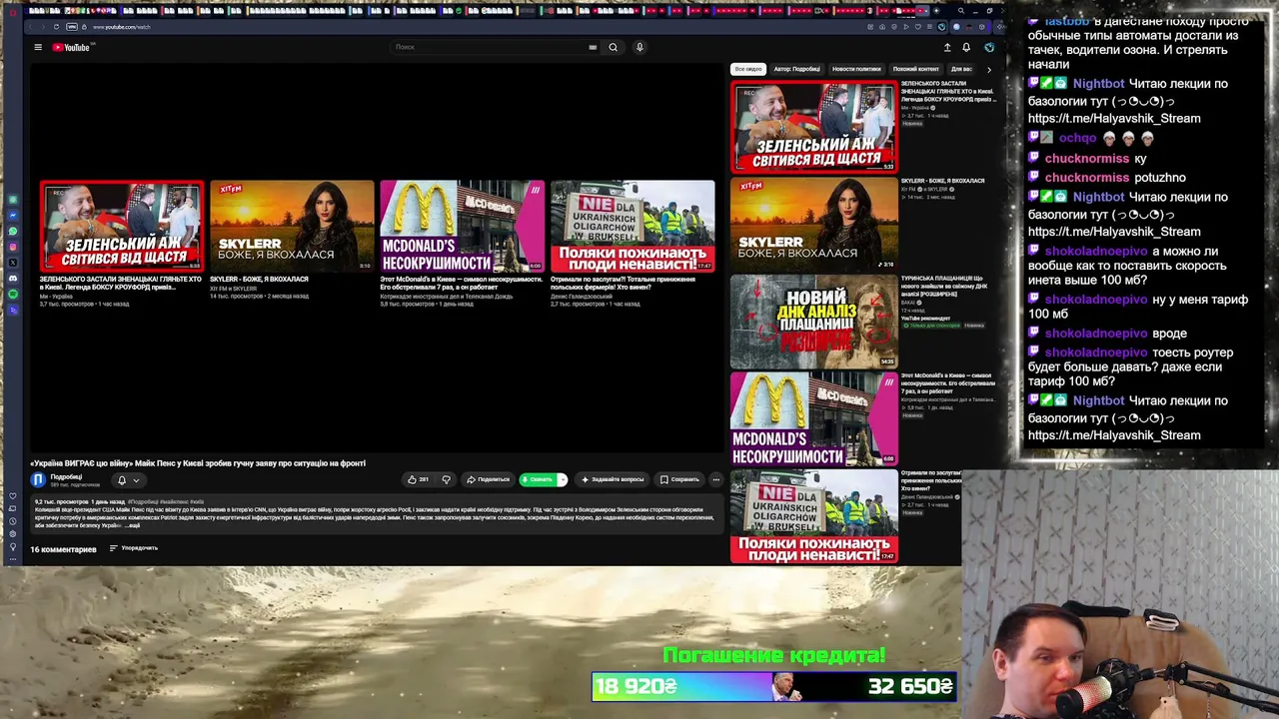The height and width of the screenshot is (719, 1279).
Task: Click the green Скачать download button
Action: 538,479
